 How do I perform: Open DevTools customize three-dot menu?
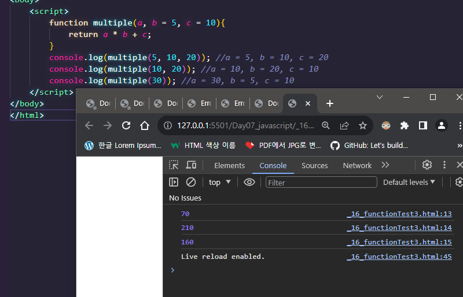click(444, 165)
